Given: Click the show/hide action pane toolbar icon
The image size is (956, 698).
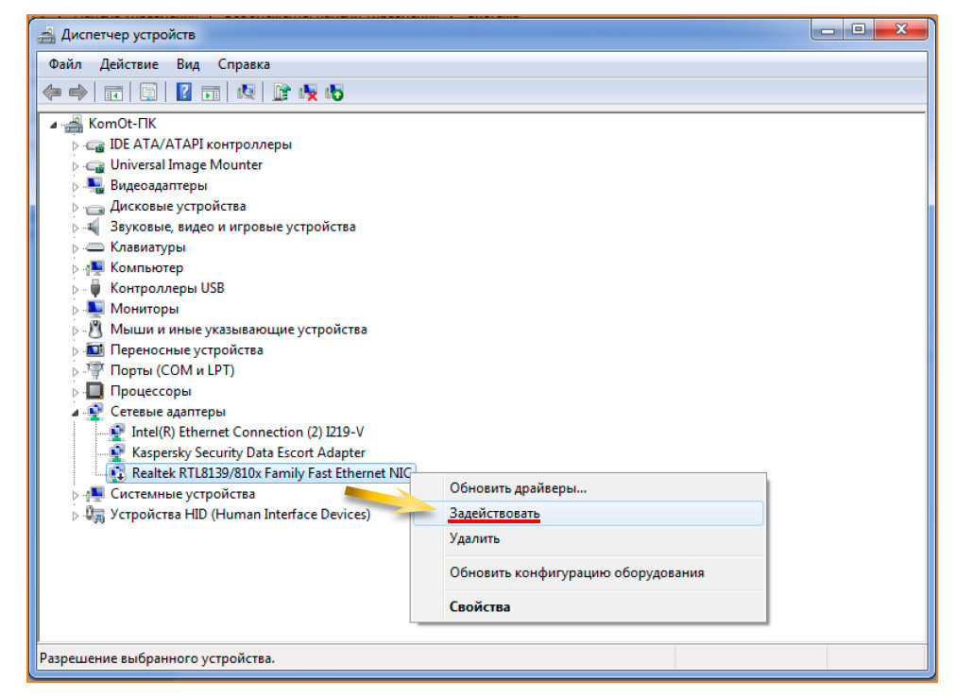Looking at the screenshot, I should [211, 93].
